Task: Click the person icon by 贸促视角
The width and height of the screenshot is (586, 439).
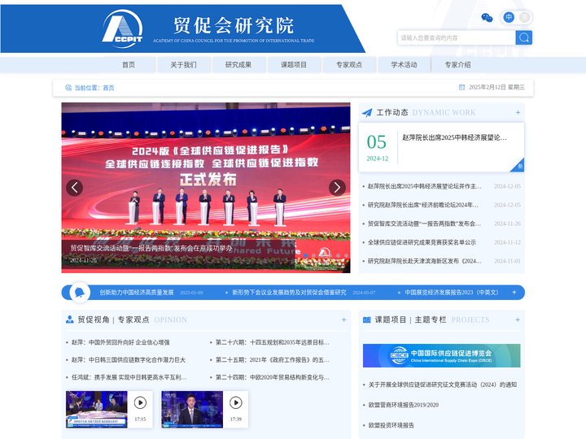Action: click(x=69, y=319)
